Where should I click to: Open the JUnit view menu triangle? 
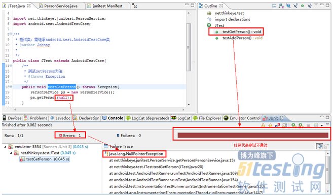327,124
